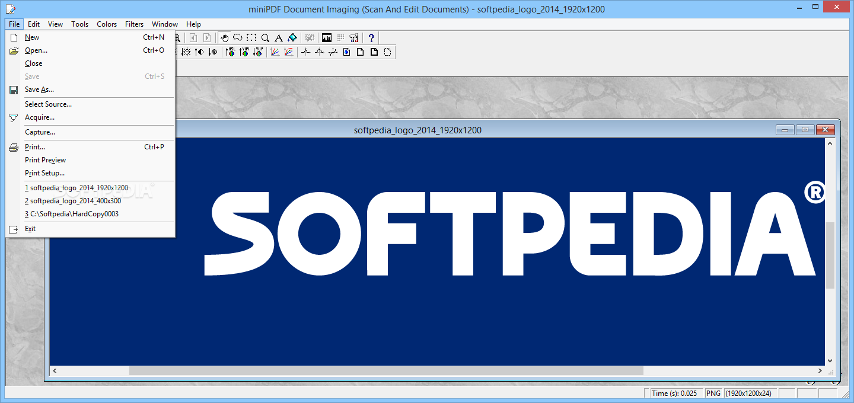
Task: Click the File menu title
Action: pos(14,24)
